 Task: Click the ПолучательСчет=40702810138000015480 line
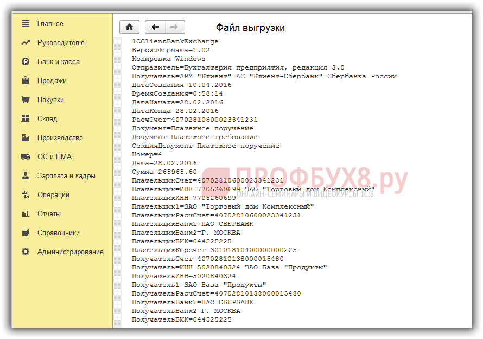[x=208, y=259]
